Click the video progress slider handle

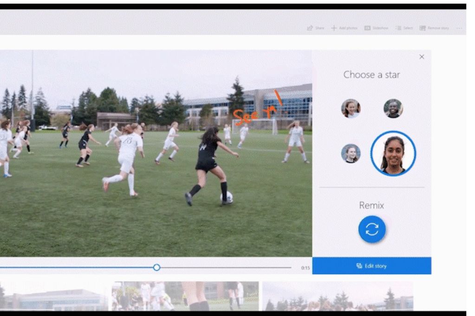pos(156,267)
